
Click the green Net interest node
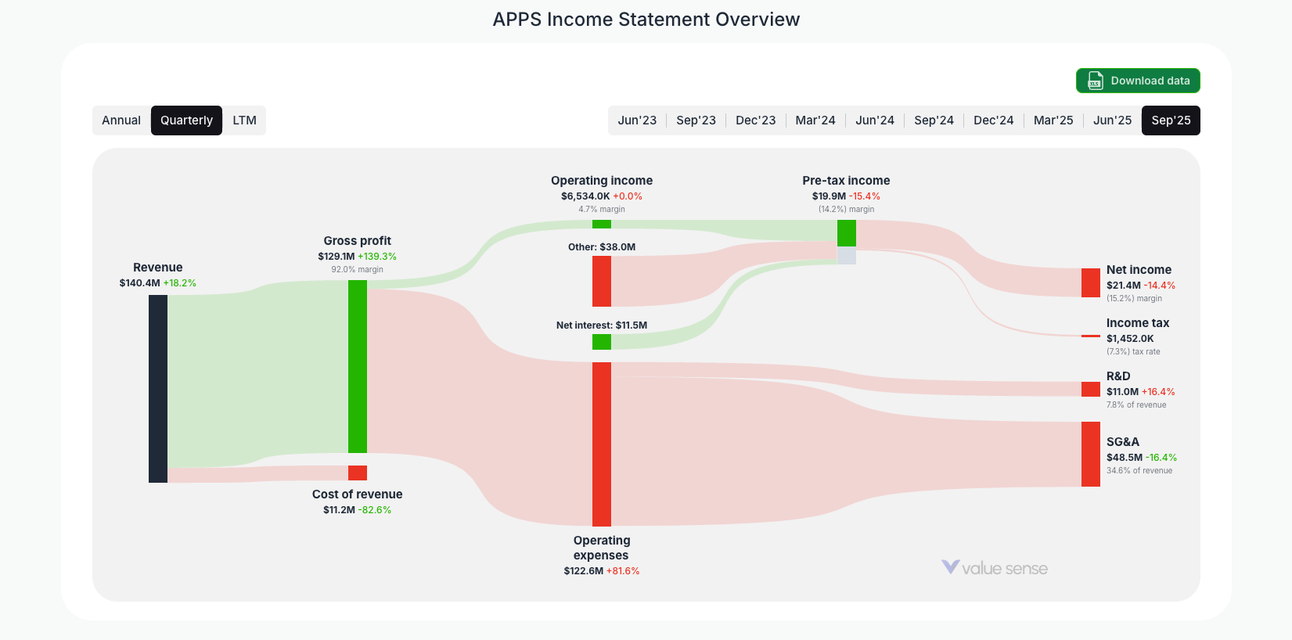pyautogui.click(x=602, y=342)
